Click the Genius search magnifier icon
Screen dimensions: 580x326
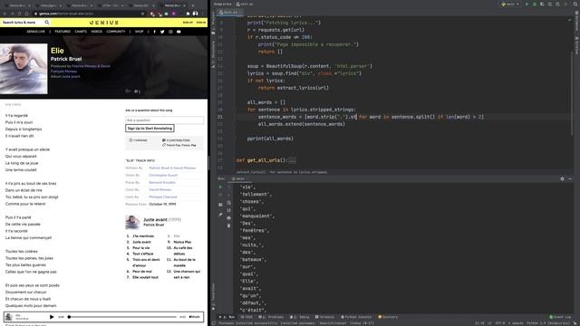47,23
